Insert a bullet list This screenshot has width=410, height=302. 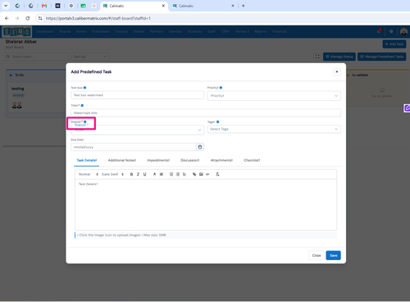(x=178, y=174)
